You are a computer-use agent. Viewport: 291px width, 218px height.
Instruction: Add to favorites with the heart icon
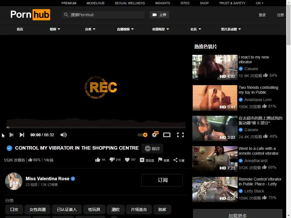(x=127, y=160)
